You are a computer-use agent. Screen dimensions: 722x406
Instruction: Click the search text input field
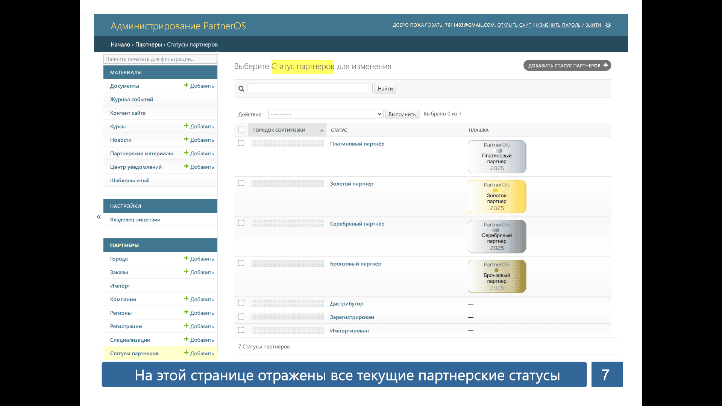[310, 88]
